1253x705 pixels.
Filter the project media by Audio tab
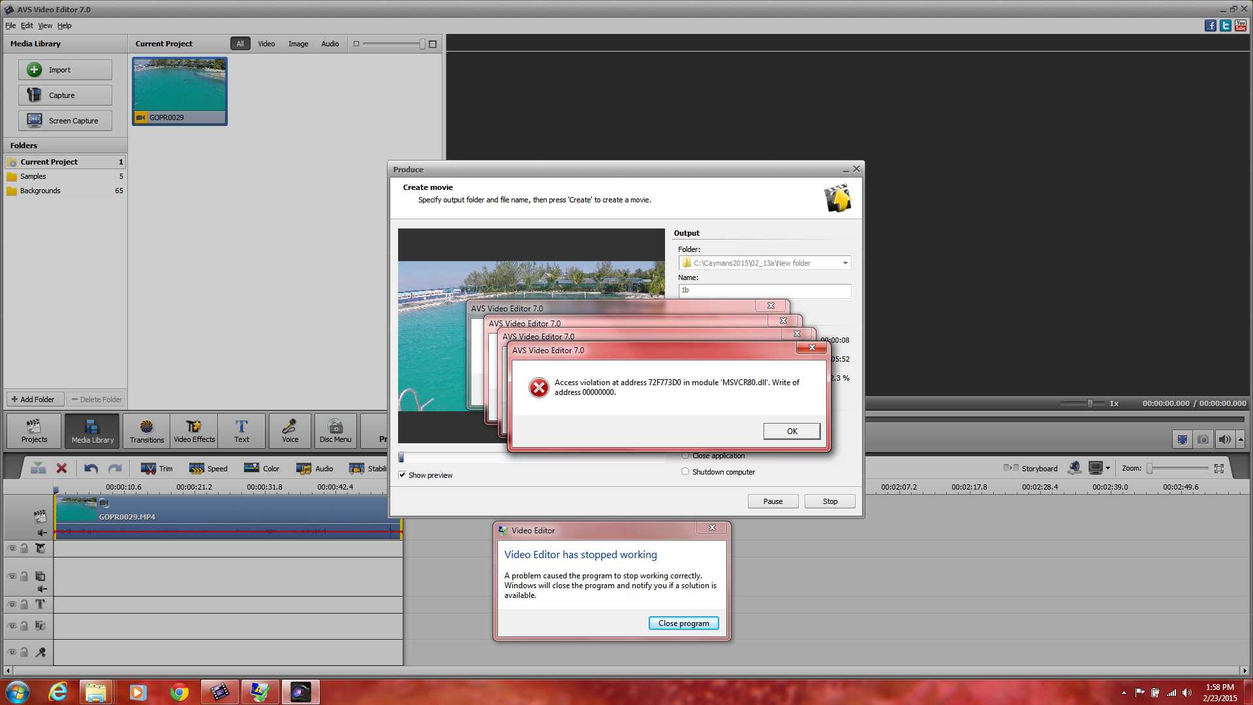coord(330,44)
